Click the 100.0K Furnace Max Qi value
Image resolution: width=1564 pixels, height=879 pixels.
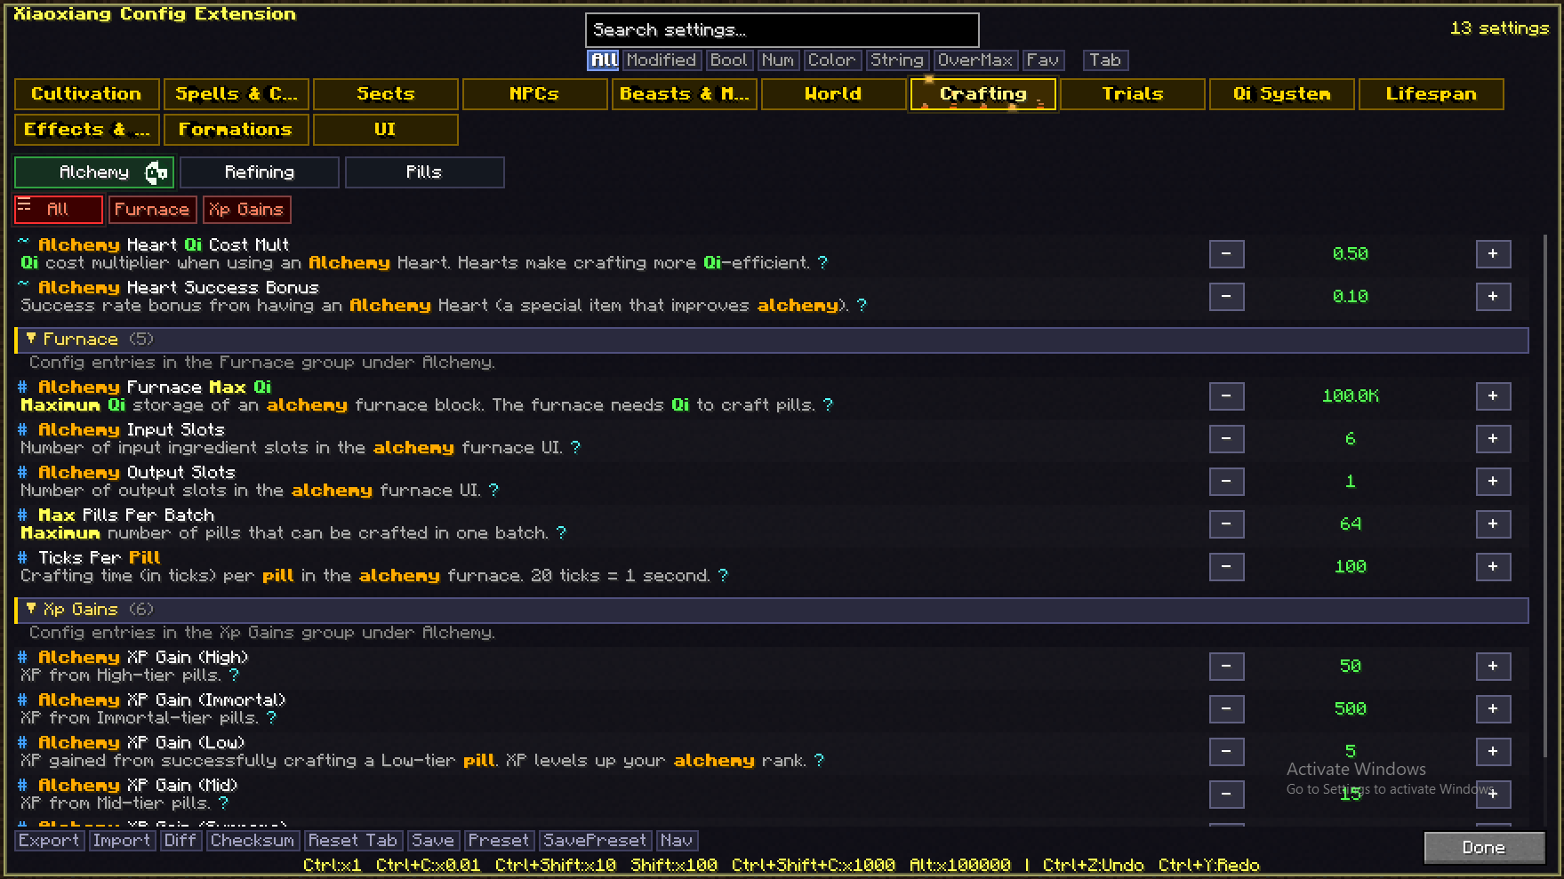(1351, 396)
